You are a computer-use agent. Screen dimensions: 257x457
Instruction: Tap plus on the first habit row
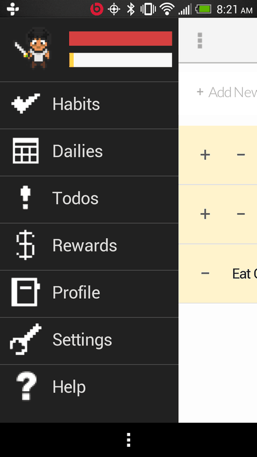205,155
